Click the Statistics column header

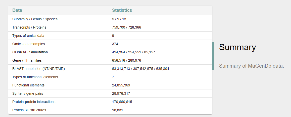(122, 10)
